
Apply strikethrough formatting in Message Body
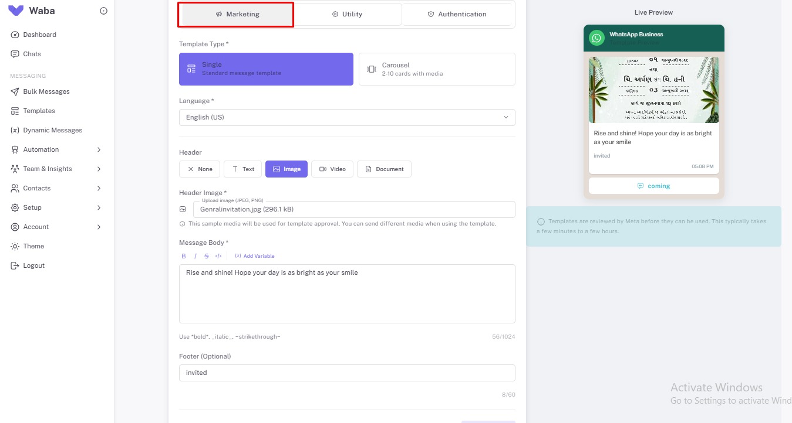(x=205, y=256)
